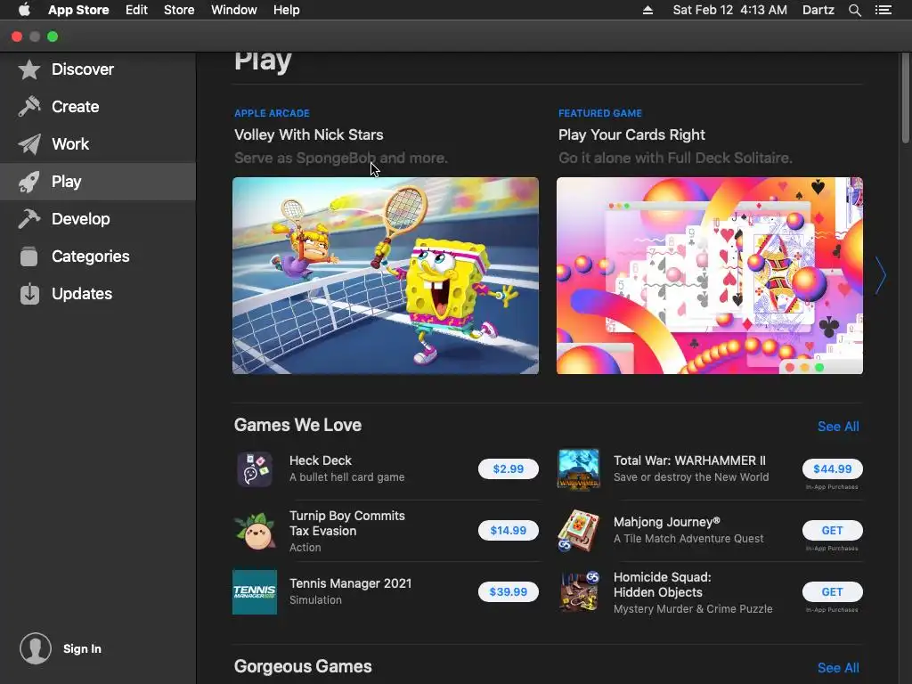Click the Heck Deck title text
Viewport: 912px width, 684px height.
pos(321,460)
